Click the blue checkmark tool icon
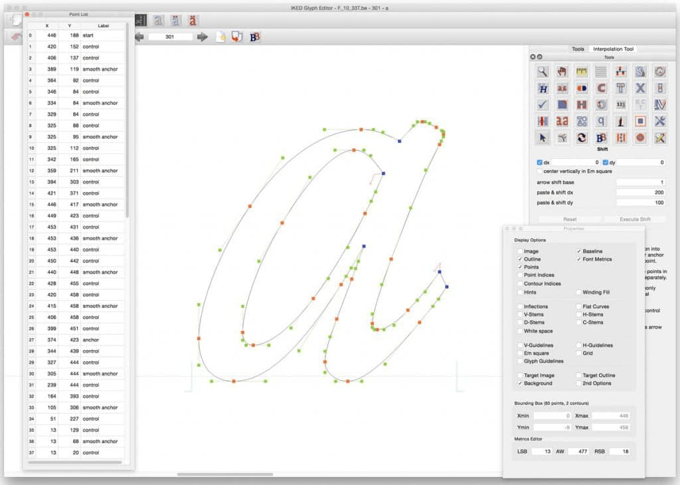680x485 pixels. tap(543, 104)
